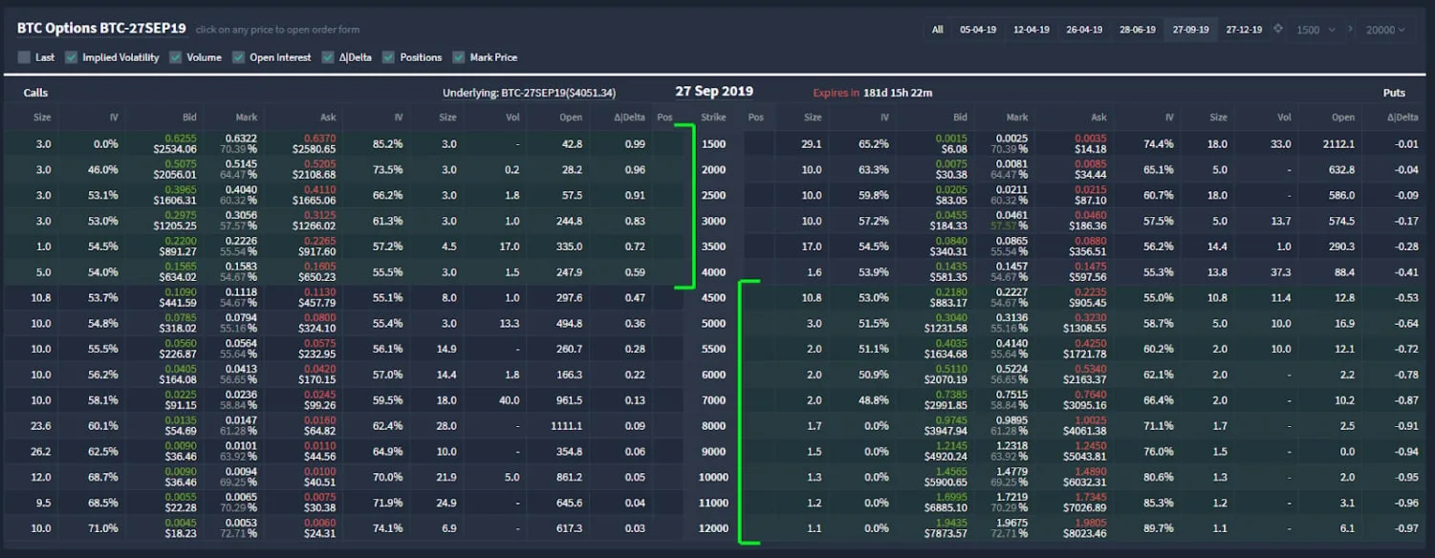The width and height of the screenshot is (1435, 558).
Task: Switch to the 05-04-19 expiry tab
Action: click(978, 30)
